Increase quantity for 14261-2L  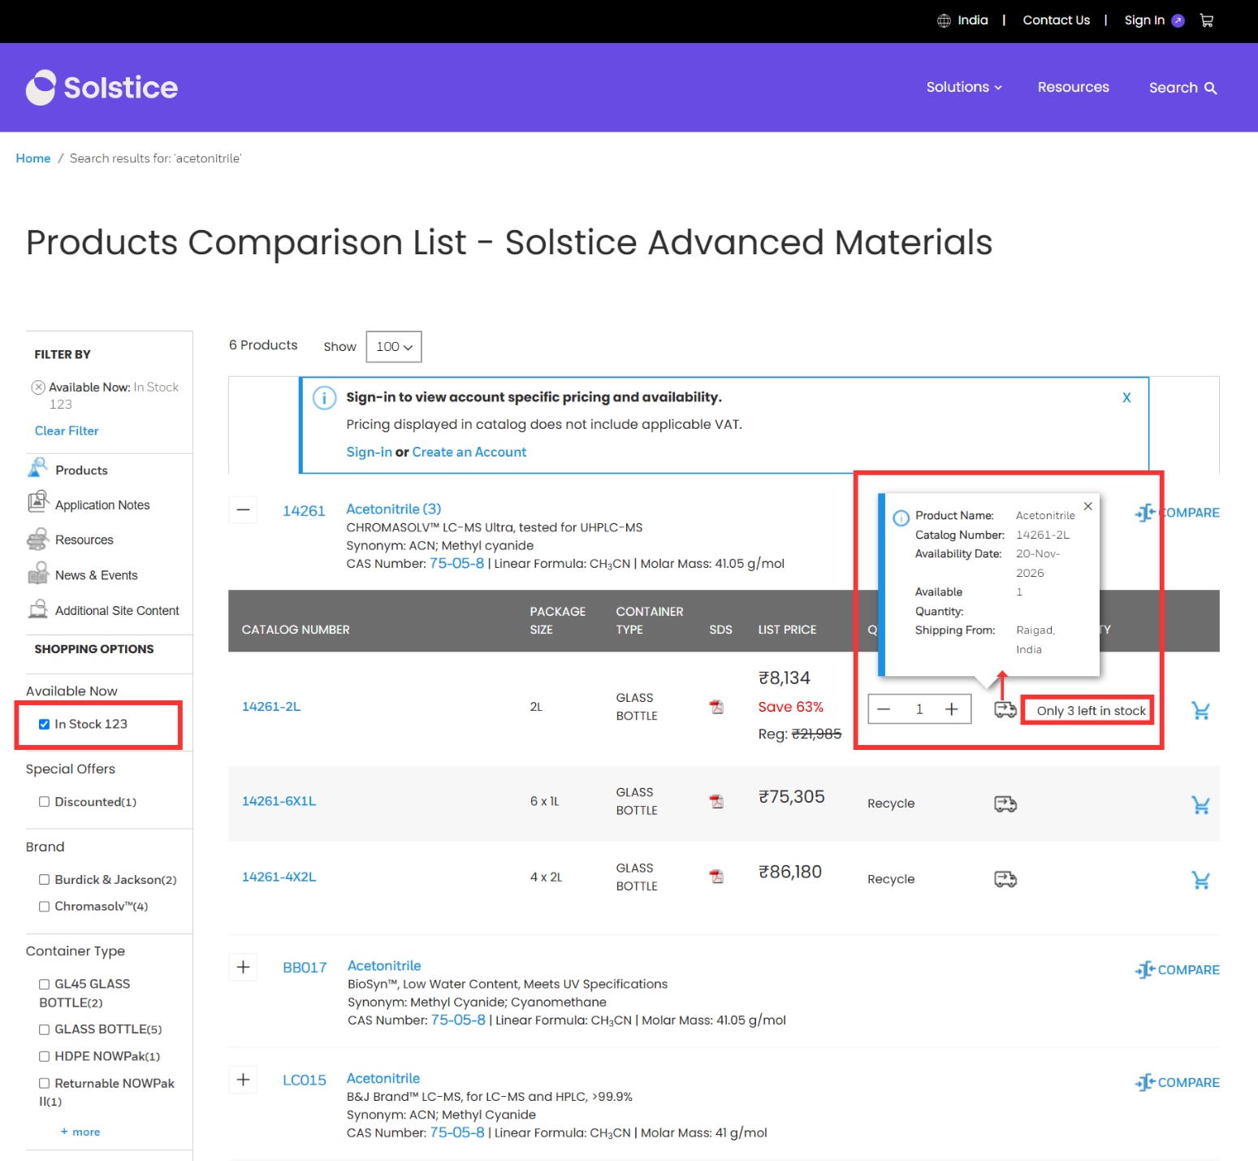(x=952, y=709)
